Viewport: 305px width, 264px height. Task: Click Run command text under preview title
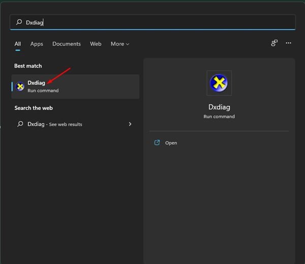click(x=219, y=116)
